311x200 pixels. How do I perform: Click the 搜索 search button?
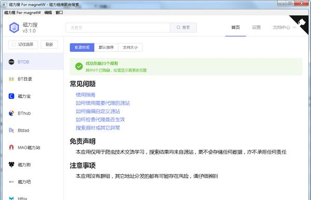click(183, 27)
